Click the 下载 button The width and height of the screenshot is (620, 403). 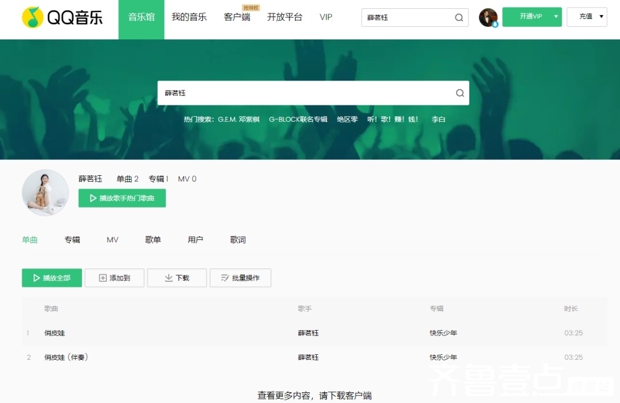[177, 278]
